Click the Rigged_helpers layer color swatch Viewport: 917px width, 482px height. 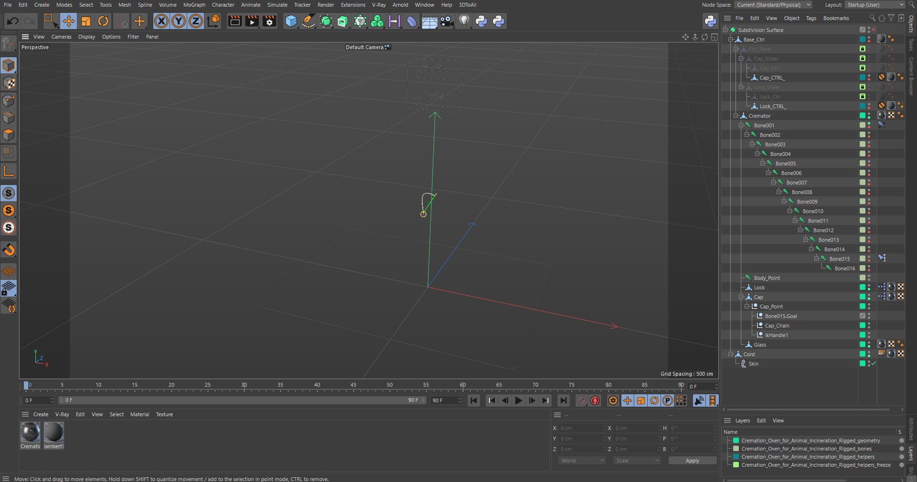(x=736, y=457)
